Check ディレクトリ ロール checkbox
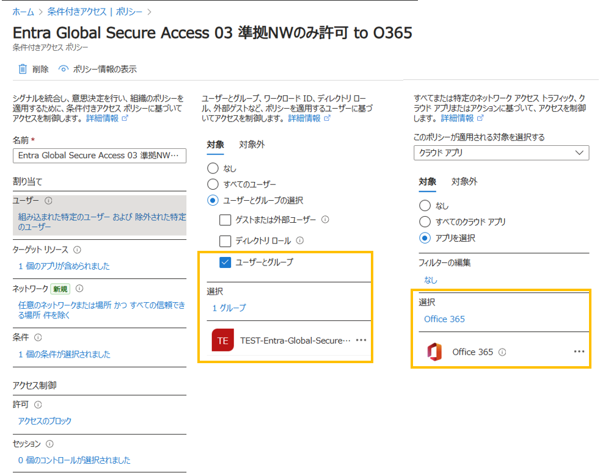This screenshot has height=473, width=600. tap(225, 241)
